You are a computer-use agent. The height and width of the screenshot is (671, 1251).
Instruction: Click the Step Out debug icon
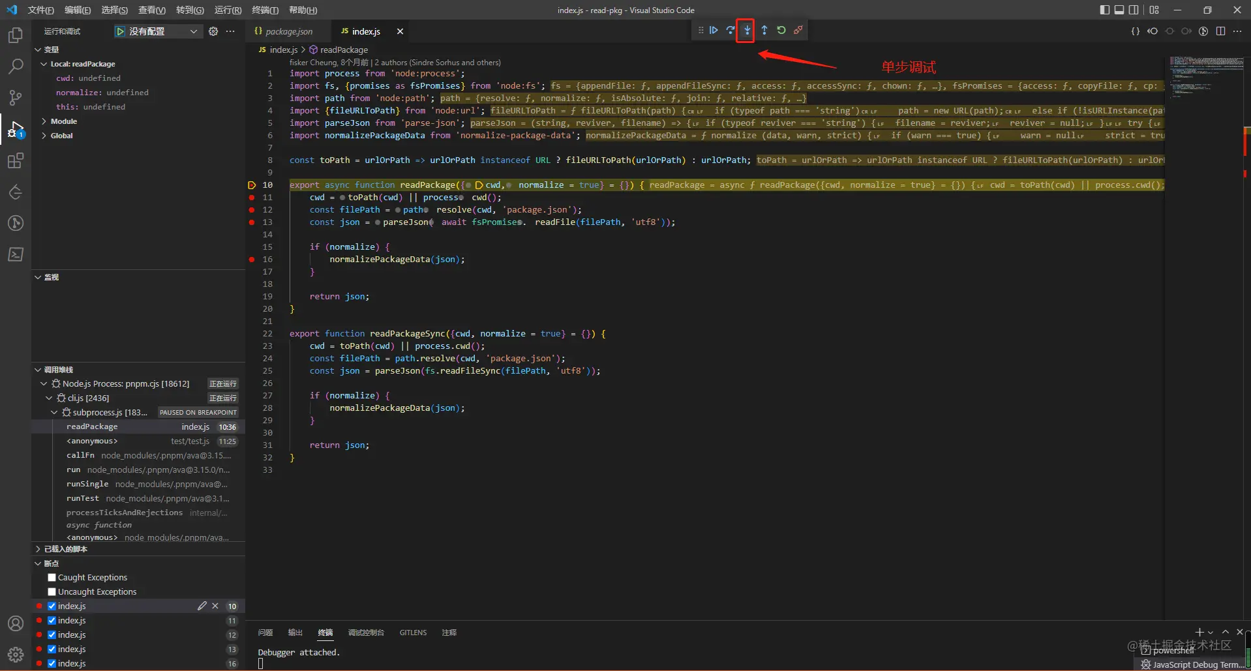[764, 31]
